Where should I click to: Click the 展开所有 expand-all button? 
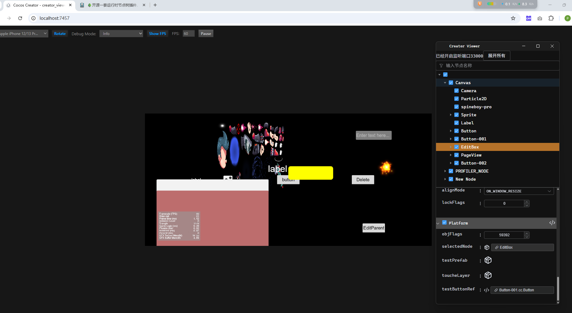coord(496,56)
